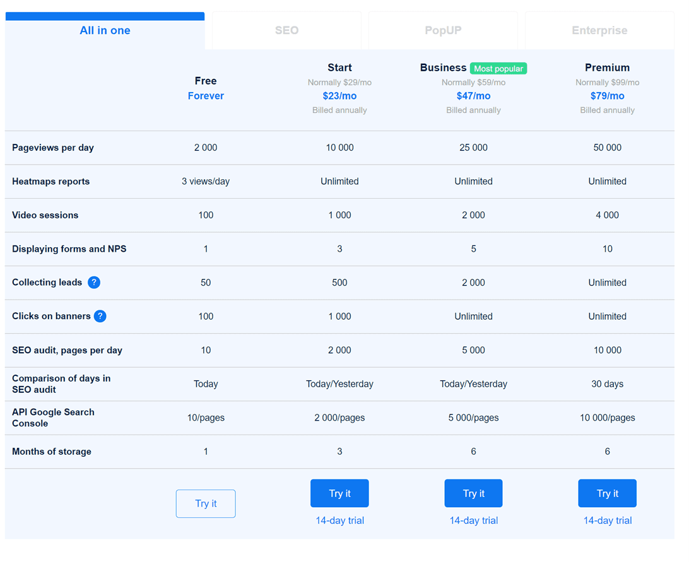Click Try it for the Free plan

tap(206, 503)
